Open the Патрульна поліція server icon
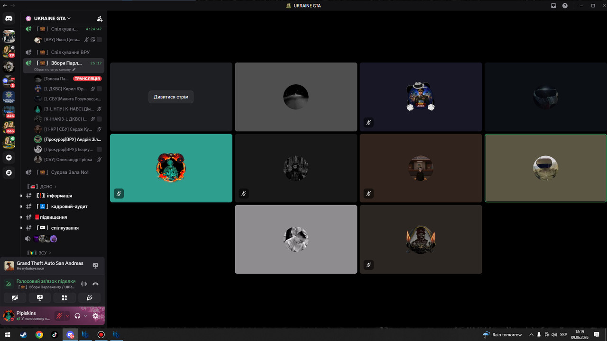Viewport: 607px width, 341px height. 9,97
